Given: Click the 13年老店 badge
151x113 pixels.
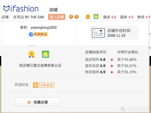Looking at the screenshot, I should point(44,85).
